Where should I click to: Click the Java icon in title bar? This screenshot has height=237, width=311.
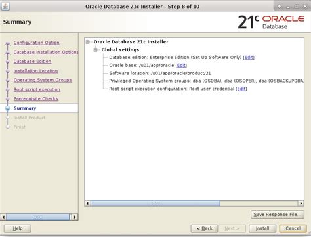click(5, 7)
